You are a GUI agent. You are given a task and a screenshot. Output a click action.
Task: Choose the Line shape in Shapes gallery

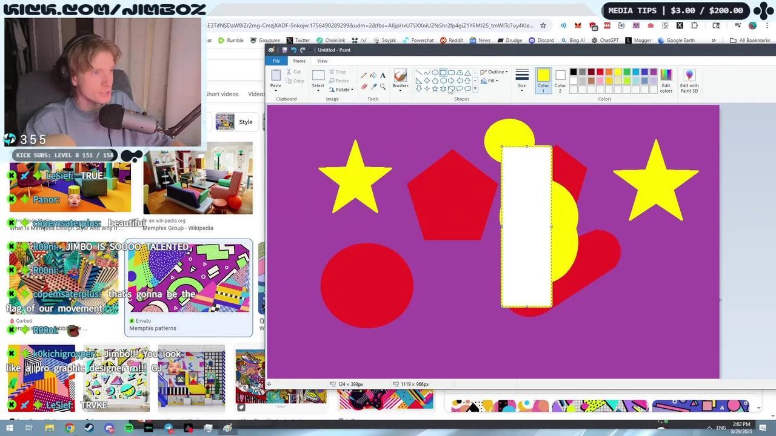419,73
